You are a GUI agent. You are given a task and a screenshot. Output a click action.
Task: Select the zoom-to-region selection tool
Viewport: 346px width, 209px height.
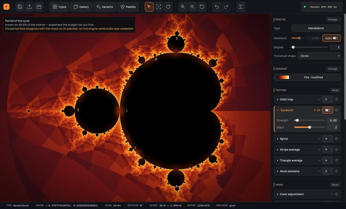pos(159,7)
